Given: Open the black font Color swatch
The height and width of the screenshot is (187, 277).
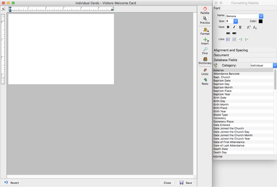Looking at the screenshot, I should [260, 21].
